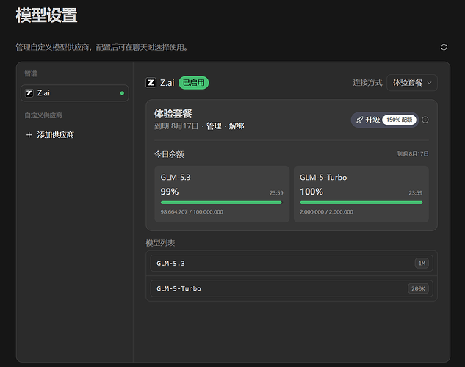The image size is (465, 367).
Task: Click the 100% percentage value
Action: point(311,192)
